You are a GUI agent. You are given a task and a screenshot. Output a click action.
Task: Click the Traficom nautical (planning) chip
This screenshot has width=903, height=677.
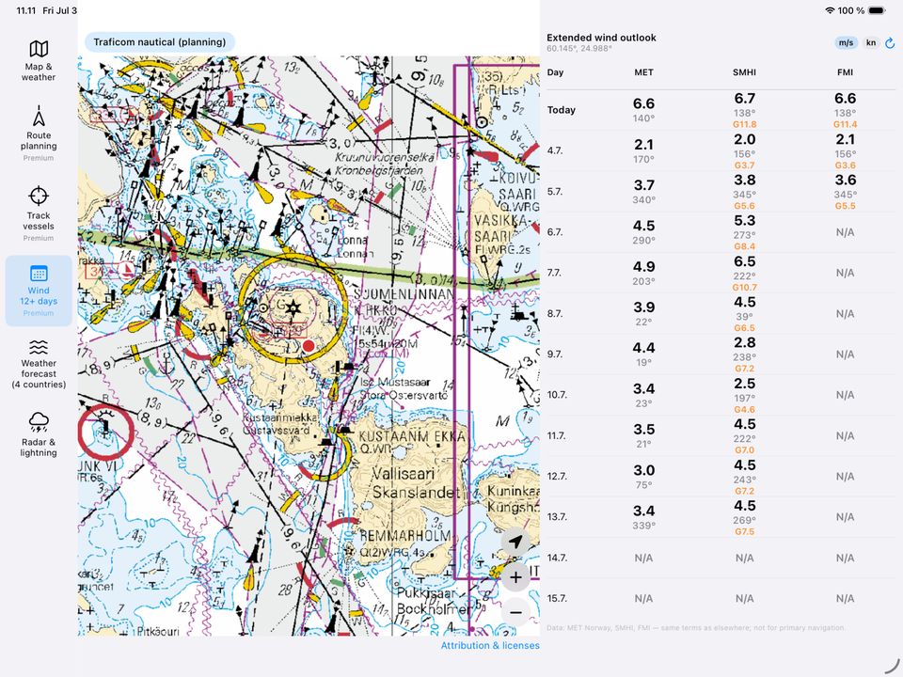coord(160,42)
